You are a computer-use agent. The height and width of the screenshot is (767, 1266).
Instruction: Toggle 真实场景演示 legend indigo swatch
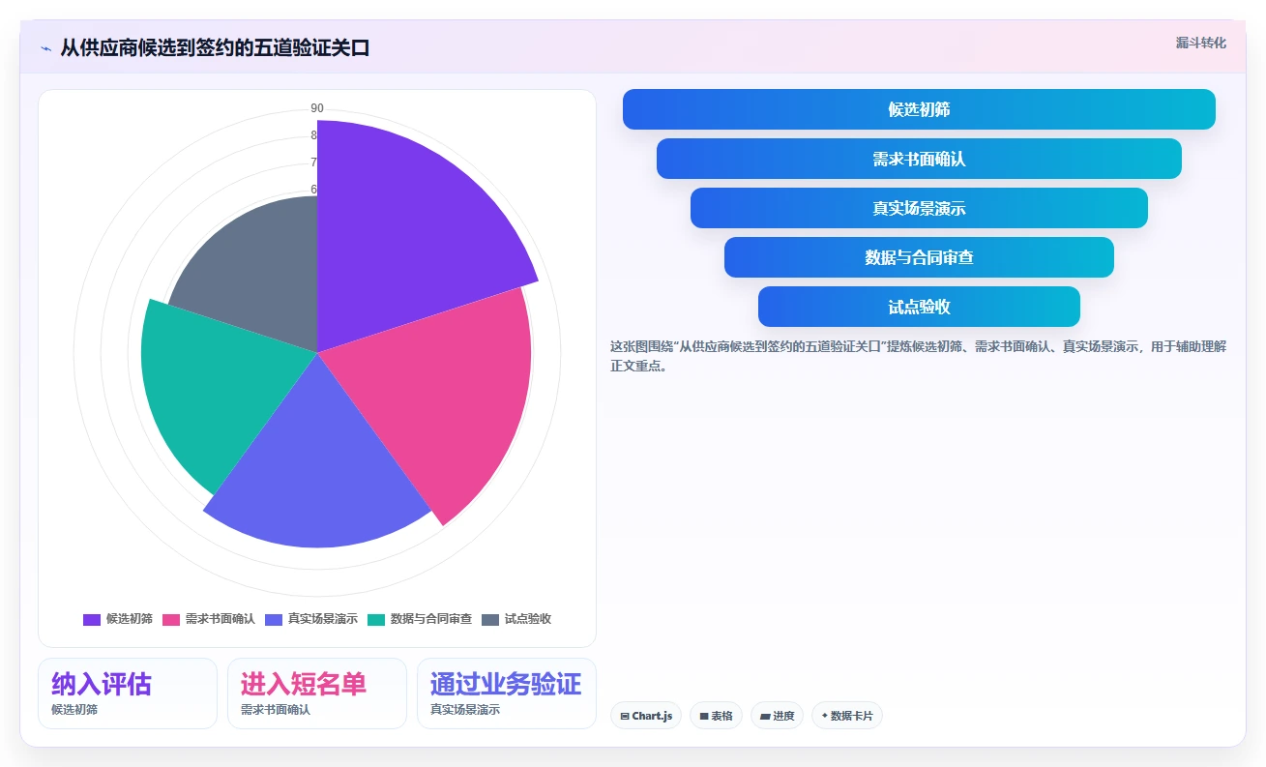click(274, 619)
